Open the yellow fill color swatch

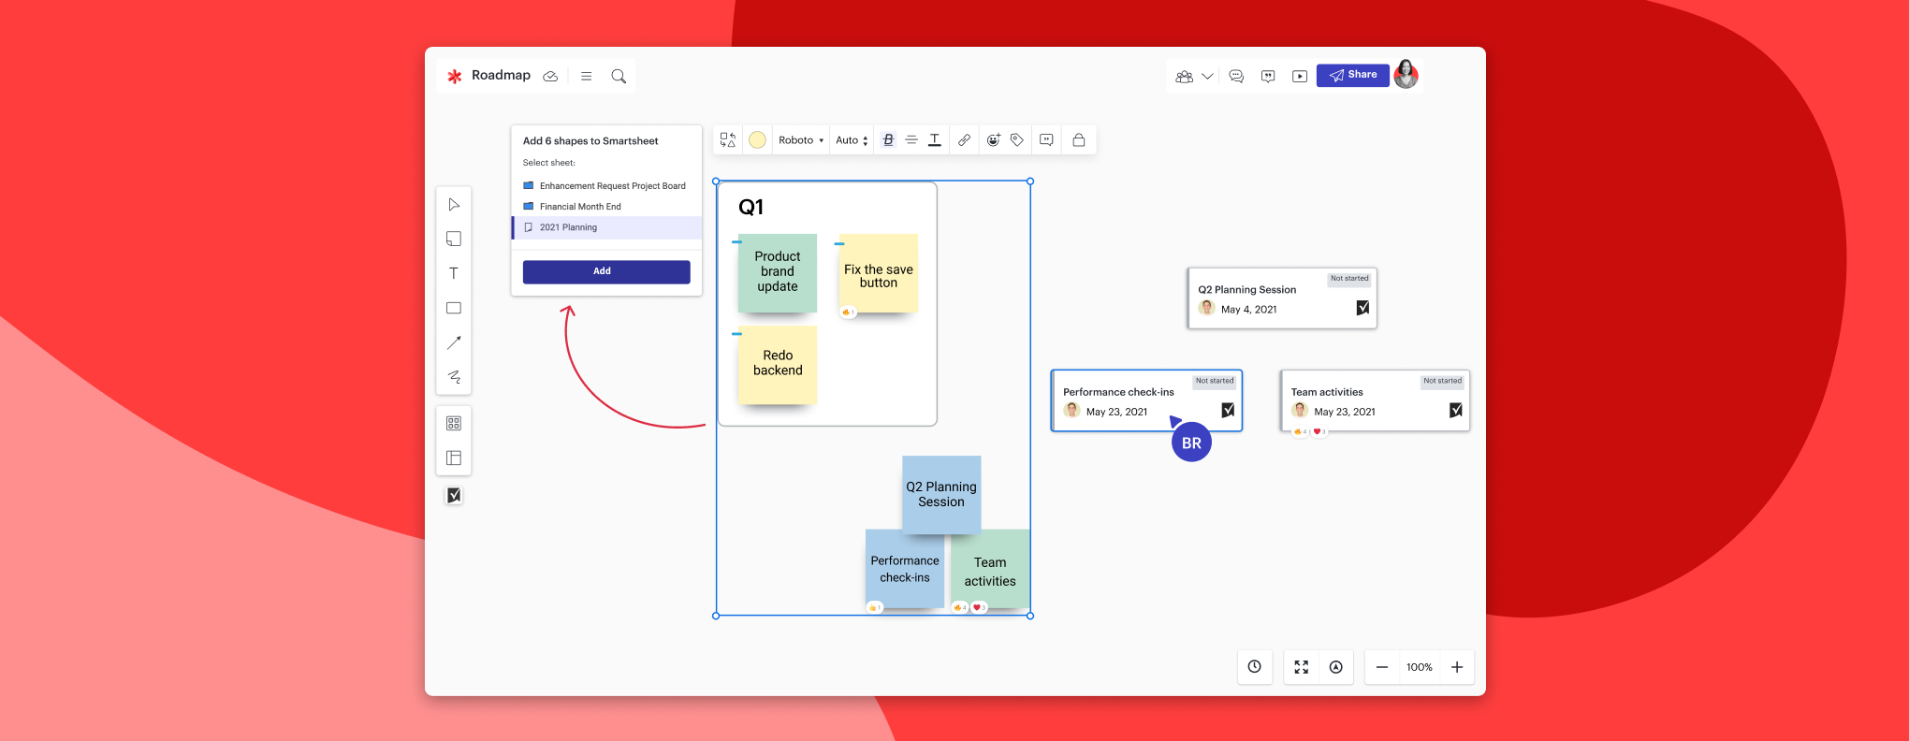click(758, 140)
